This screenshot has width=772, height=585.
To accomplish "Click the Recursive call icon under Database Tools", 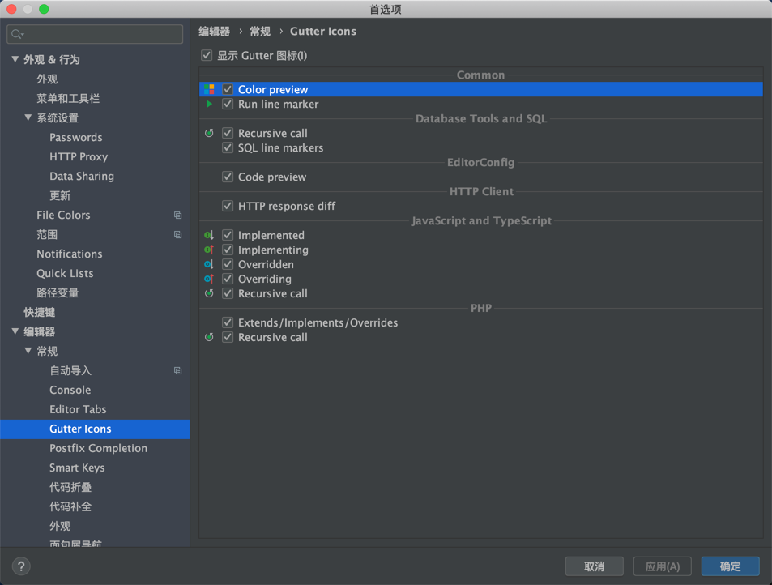I will pyautogui.click(x=211, y=132).
